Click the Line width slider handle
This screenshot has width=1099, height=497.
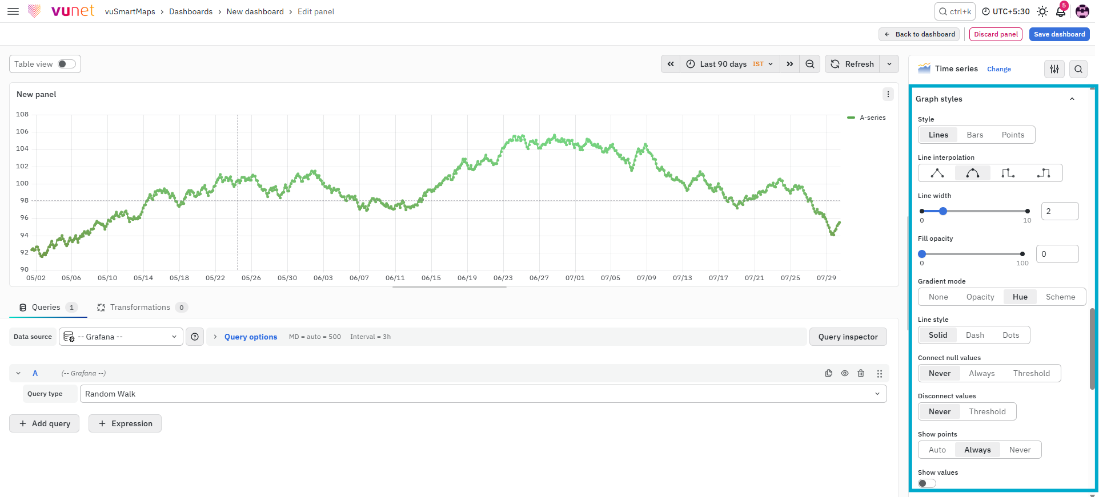943,211
